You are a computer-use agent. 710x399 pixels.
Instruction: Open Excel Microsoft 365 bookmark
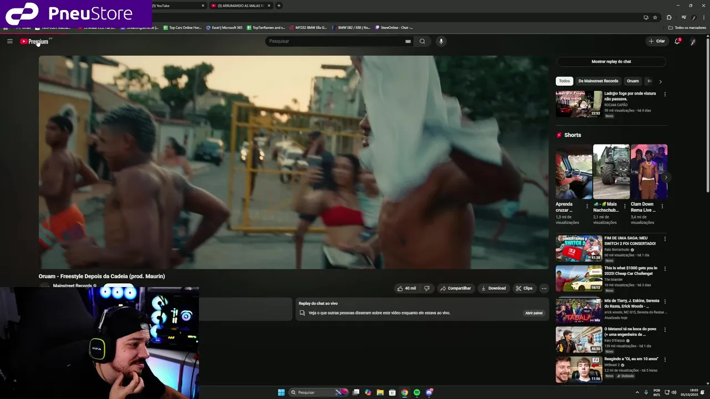pyautogui.click(x=224, y=27)
